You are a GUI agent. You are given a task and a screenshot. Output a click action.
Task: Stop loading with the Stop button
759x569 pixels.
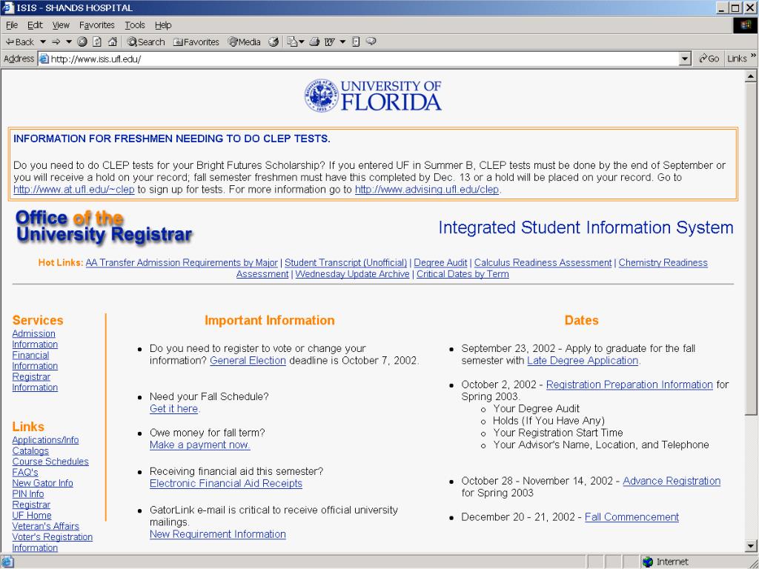pyautogui.click(x=82, y=42)
